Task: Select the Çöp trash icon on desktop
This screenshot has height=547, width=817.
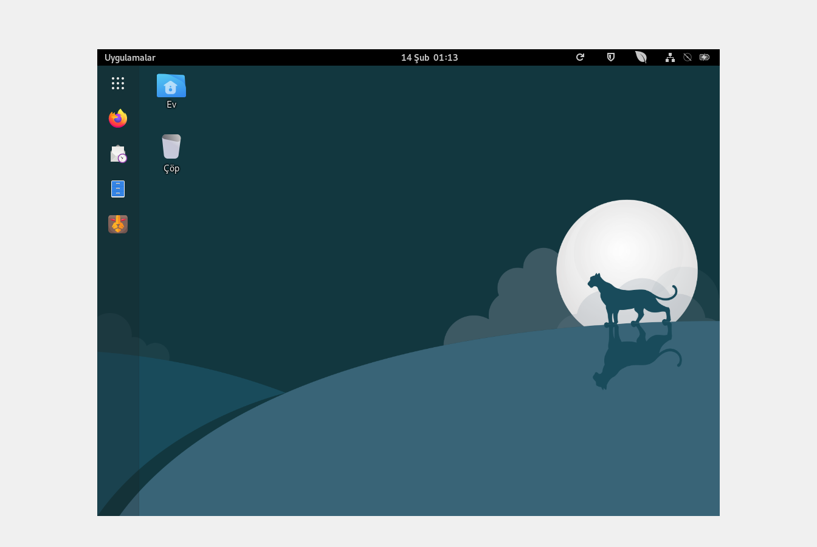Action: coord(171,154)
